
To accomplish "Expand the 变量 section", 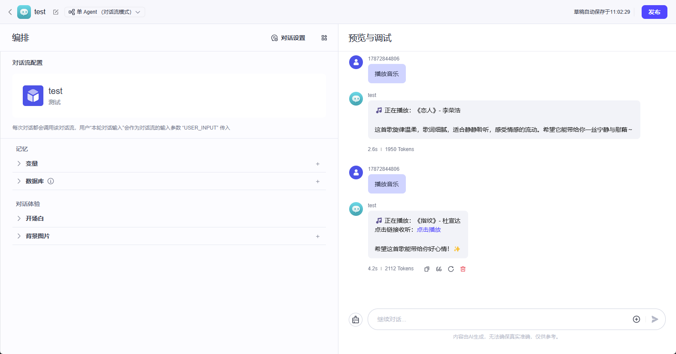I will coord(19,163).
